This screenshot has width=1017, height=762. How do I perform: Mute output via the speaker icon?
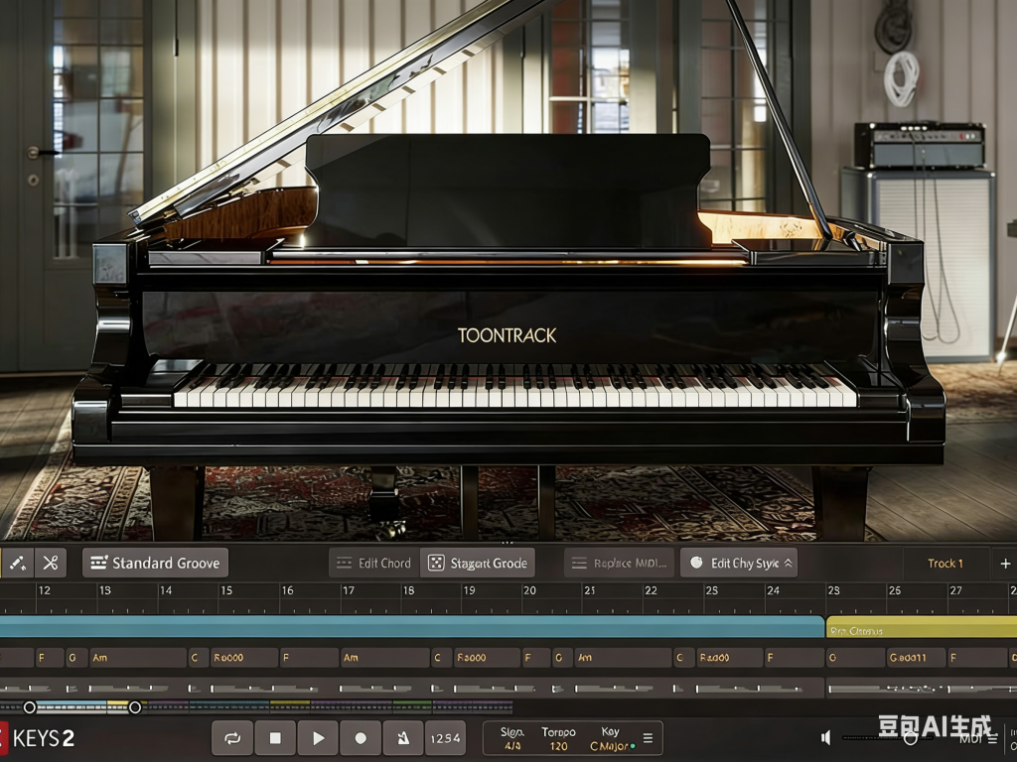tap(825, 737)
